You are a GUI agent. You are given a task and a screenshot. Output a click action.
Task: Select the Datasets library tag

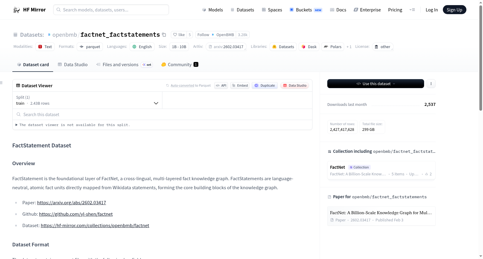pos(283,47)
